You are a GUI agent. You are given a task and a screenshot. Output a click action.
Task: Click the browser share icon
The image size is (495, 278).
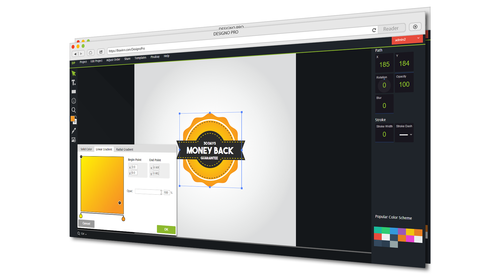click(101, 52)
